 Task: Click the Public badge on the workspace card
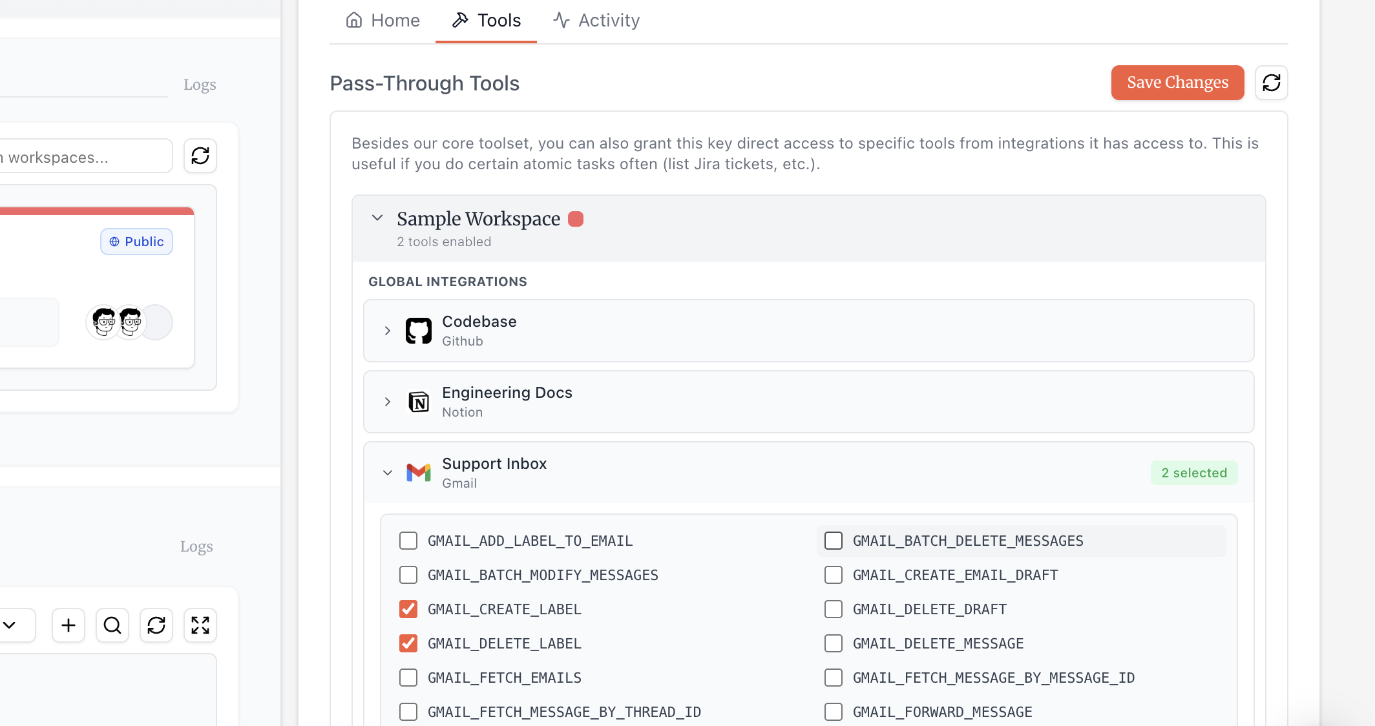[136, 242]
